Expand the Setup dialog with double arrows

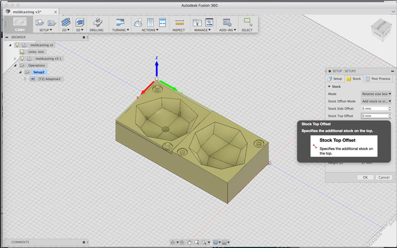(392, 71)
